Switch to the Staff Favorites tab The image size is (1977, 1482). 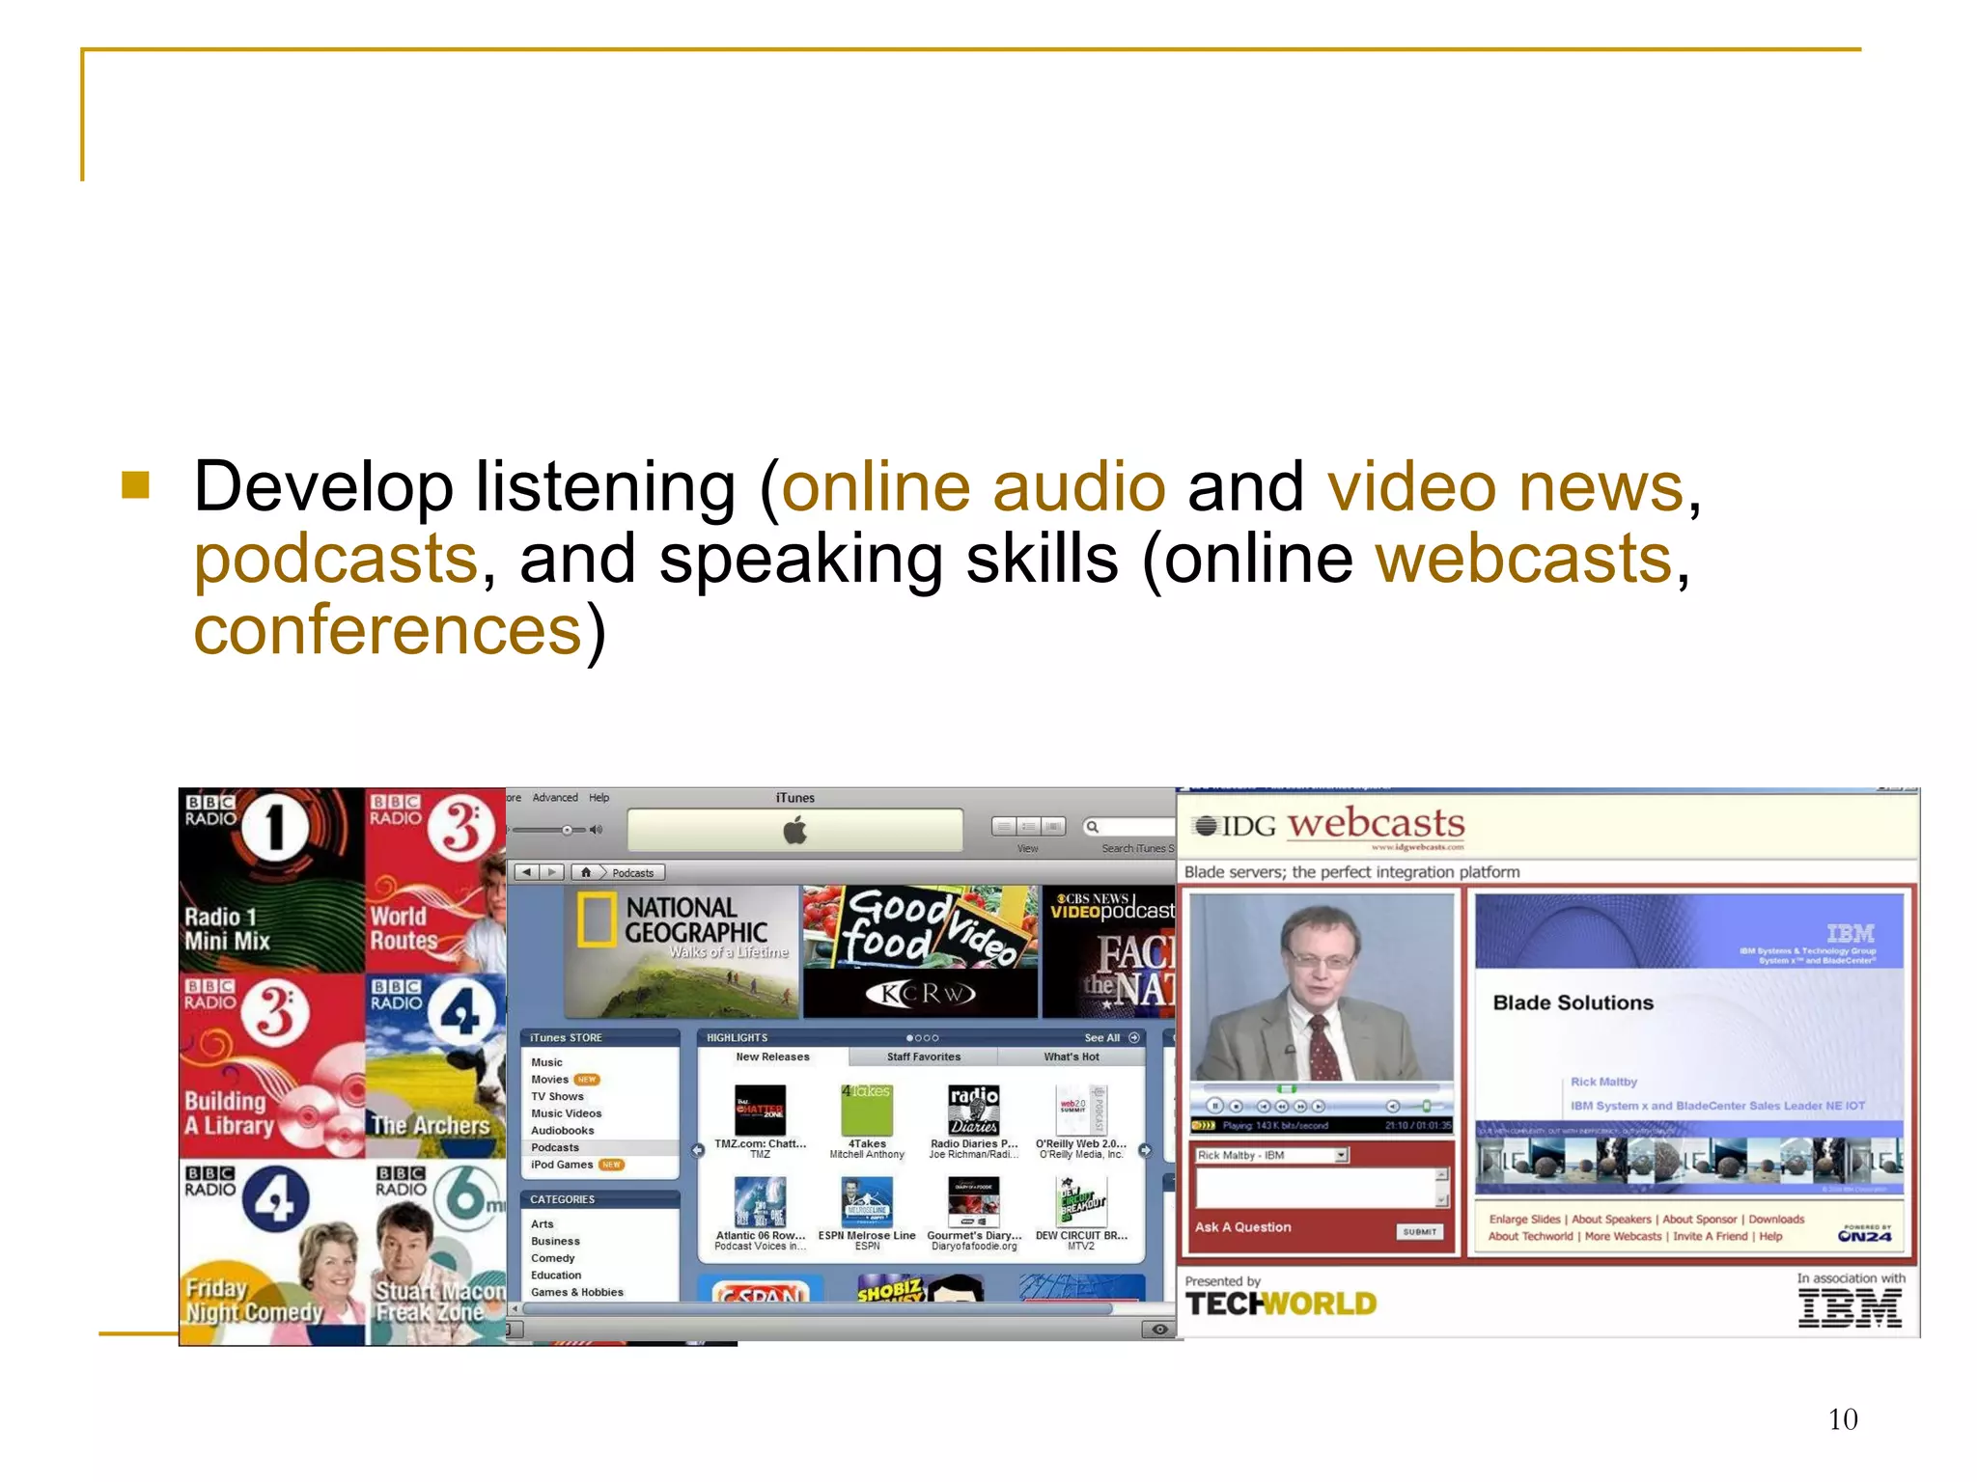[x=924, y=1057]
